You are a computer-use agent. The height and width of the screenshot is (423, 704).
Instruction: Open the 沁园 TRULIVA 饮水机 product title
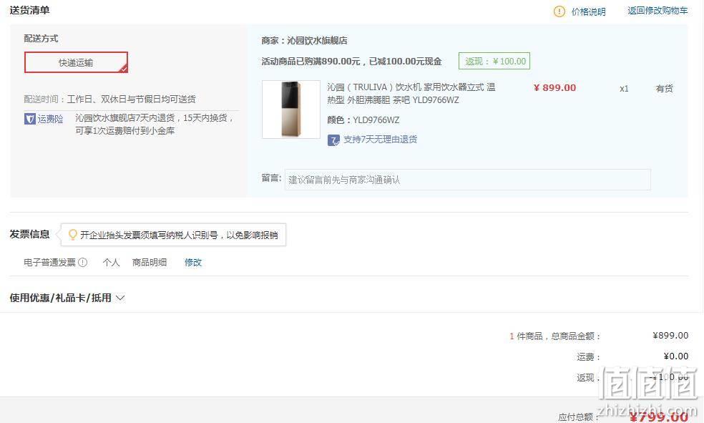click(411, 93)
